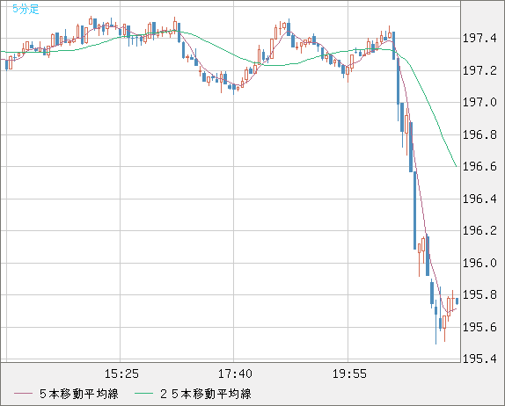Select the 196.0 price axis label

(479, 263)
